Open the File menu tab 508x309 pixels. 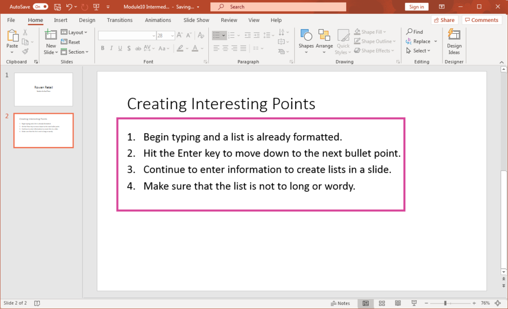11,20
